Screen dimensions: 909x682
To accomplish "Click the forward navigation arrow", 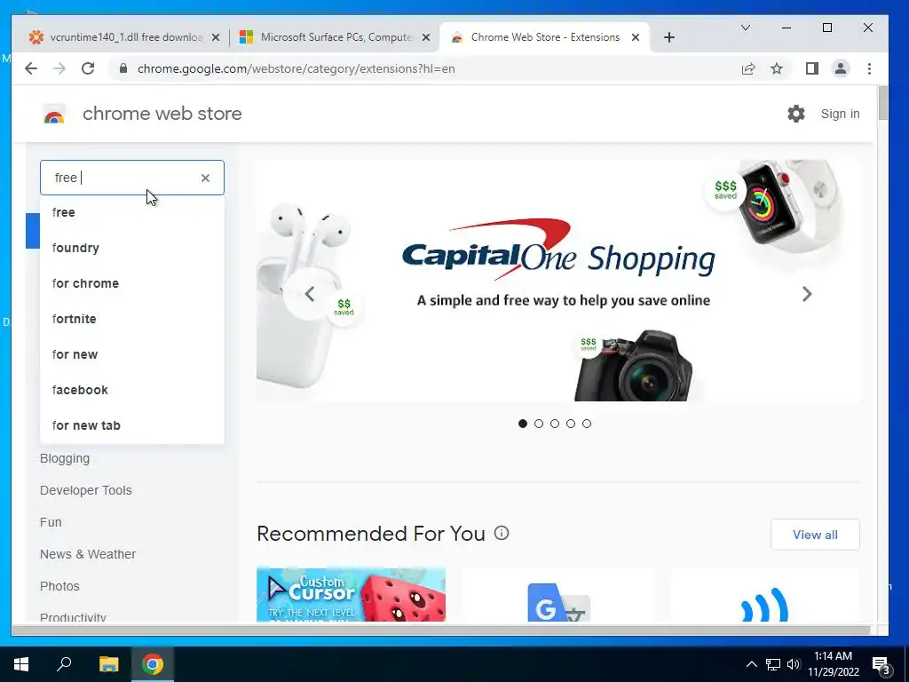I will (x=59, y=68).
